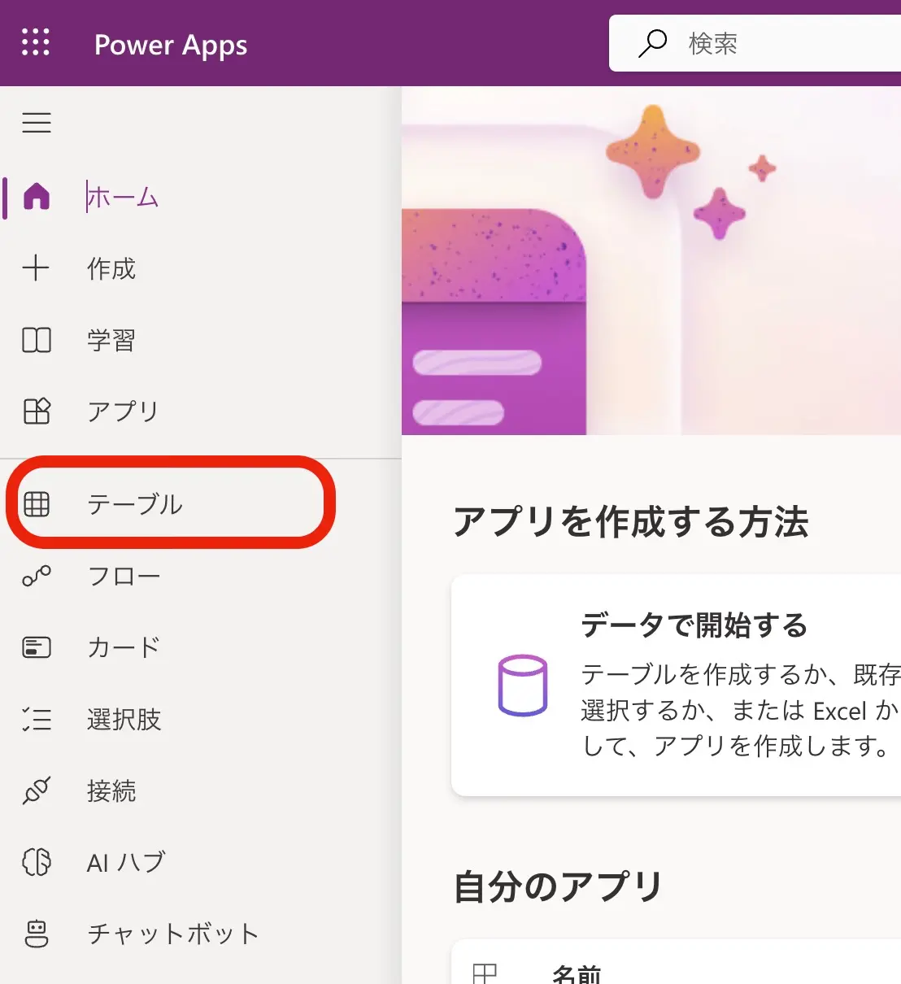The height and width of the screenshot is (984, 901).
Task: Collapse the left navigation hamburger menu
Action: (37, 123)
